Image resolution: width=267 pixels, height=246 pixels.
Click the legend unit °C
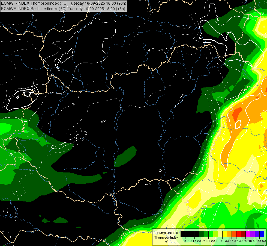coord(167,242)
